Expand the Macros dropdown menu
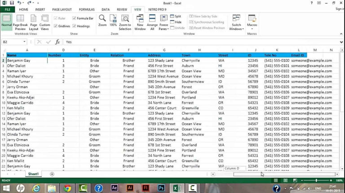Viewport: 345px width, 193px height. 252,23
